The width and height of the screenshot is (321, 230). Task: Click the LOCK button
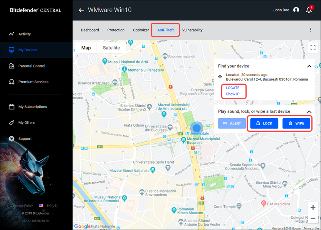click(x=264, y=123)
